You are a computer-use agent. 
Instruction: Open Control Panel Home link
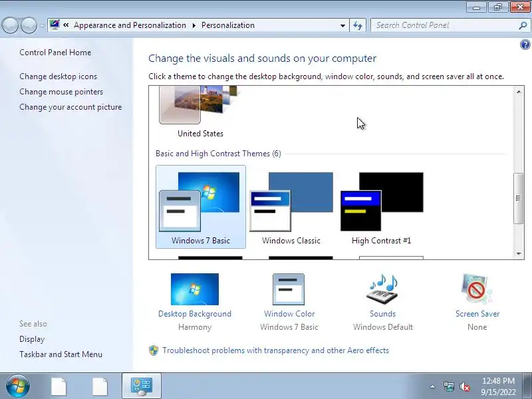pos(55,53)
